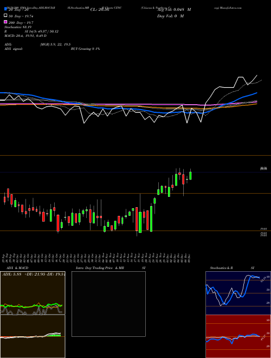Open the blue Stochastics chart panel
271x358 pixels.
238,293
